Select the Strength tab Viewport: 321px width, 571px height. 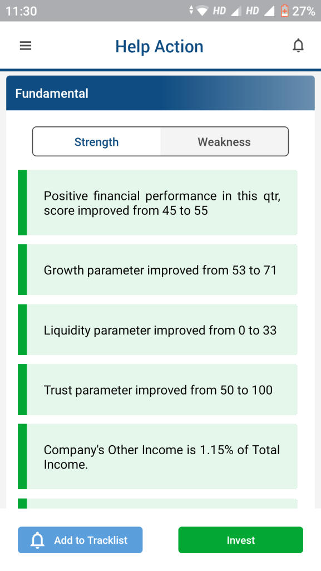[x=96, y=141]
